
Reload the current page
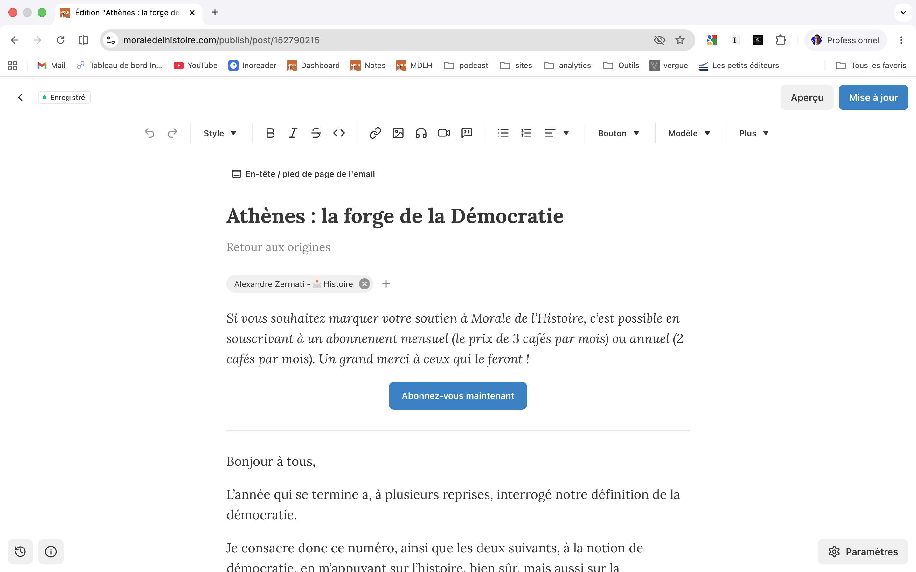coord(60,40)
